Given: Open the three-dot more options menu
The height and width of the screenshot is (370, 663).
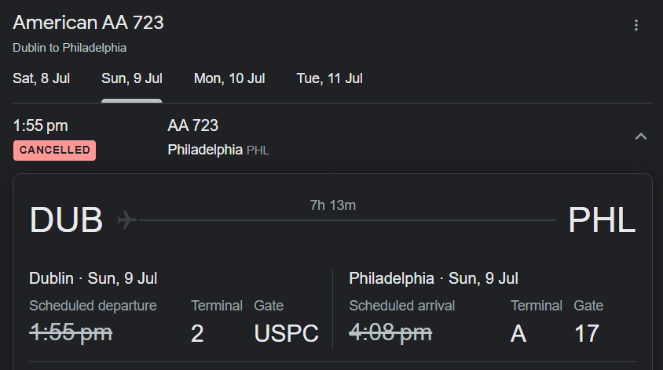Looking at the screenshot, I should point(636,25).
